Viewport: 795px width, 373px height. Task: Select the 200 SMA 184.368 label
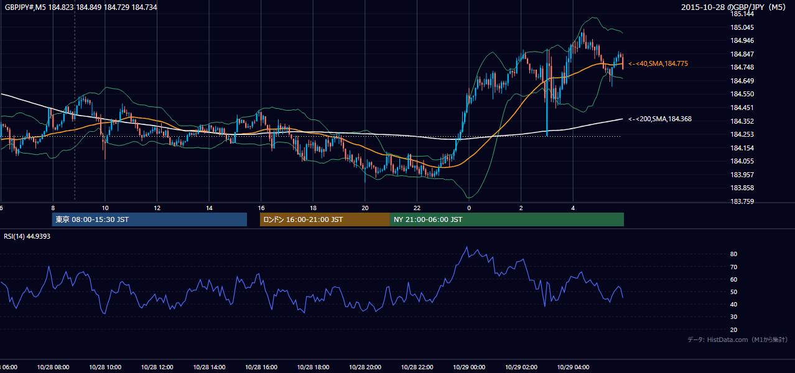coord(659,119)
